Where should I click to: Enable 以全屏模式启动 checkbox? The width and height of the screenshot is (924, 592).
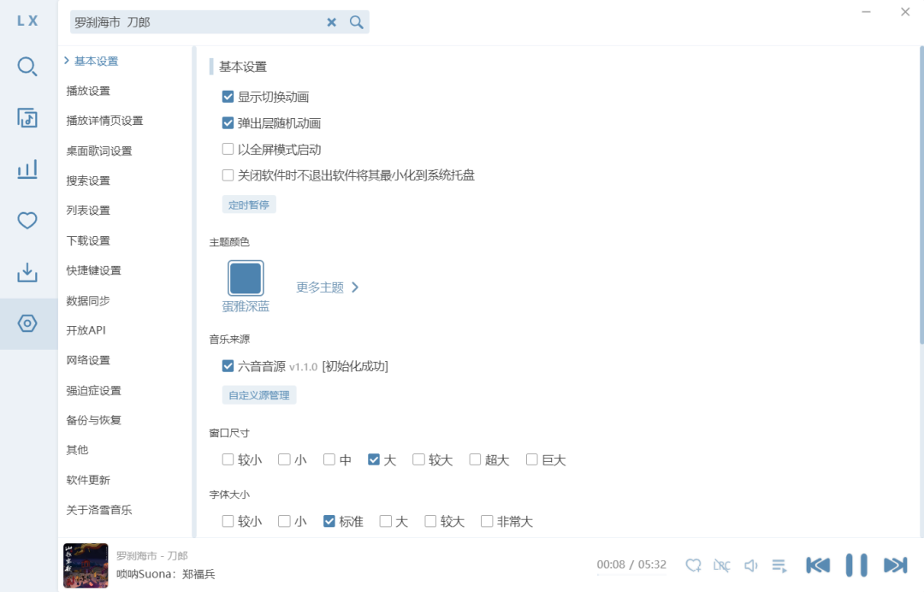click(228, 149)
